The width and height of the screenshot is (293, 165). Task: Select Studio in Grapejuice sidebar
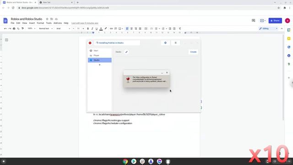pyautogui.click(x=100, y=60)
